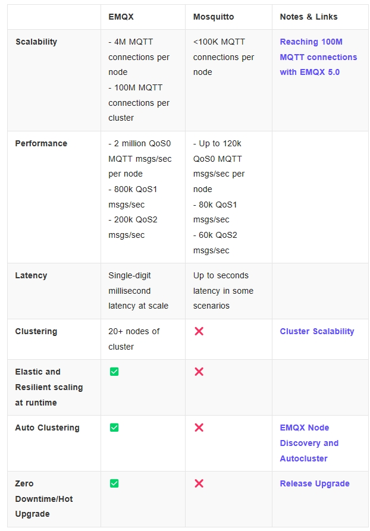Click red X in Auto Clustering row
370x531 pixels.
click(x=199, y=428)
